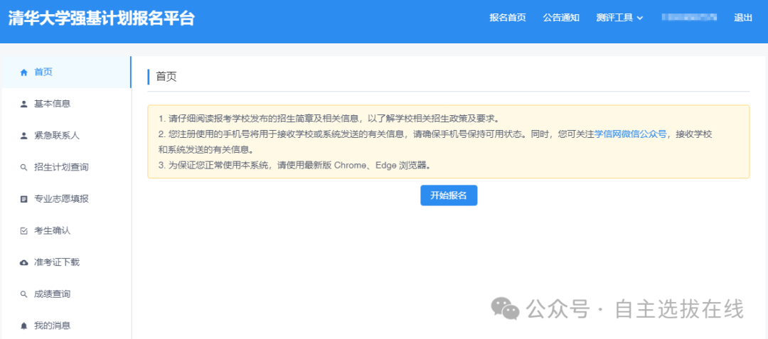Select 基本信息 in the sidebar
Viewport: 768px width, 339px height.
click(66, 104)
